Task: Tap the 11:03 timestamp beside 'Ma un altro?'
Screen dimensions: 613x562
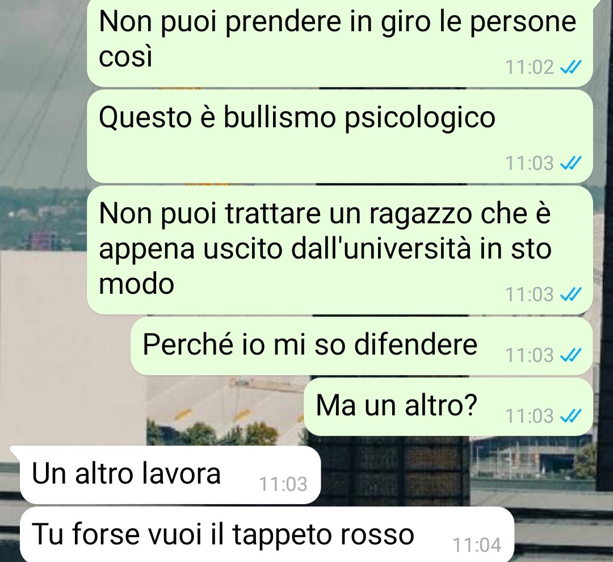Action: (530, 416)
